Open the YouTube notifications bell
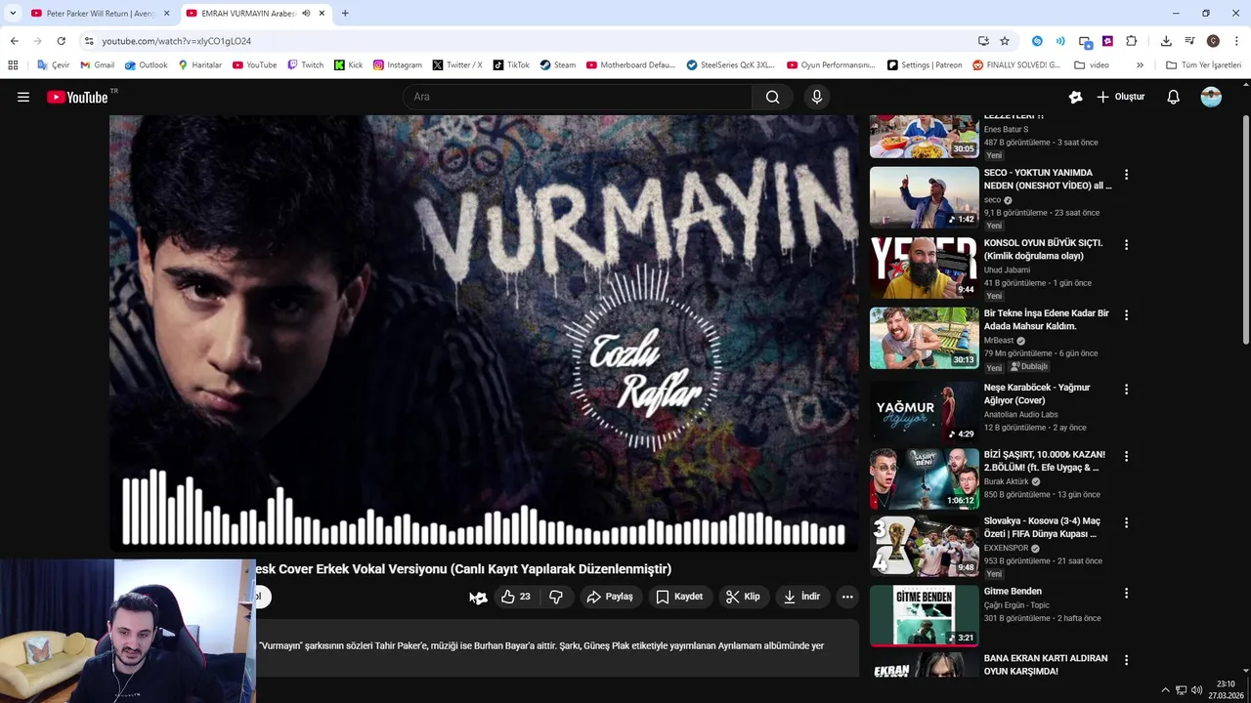The width and height of the screenshot is (1251, 703). pos(1174,97)
